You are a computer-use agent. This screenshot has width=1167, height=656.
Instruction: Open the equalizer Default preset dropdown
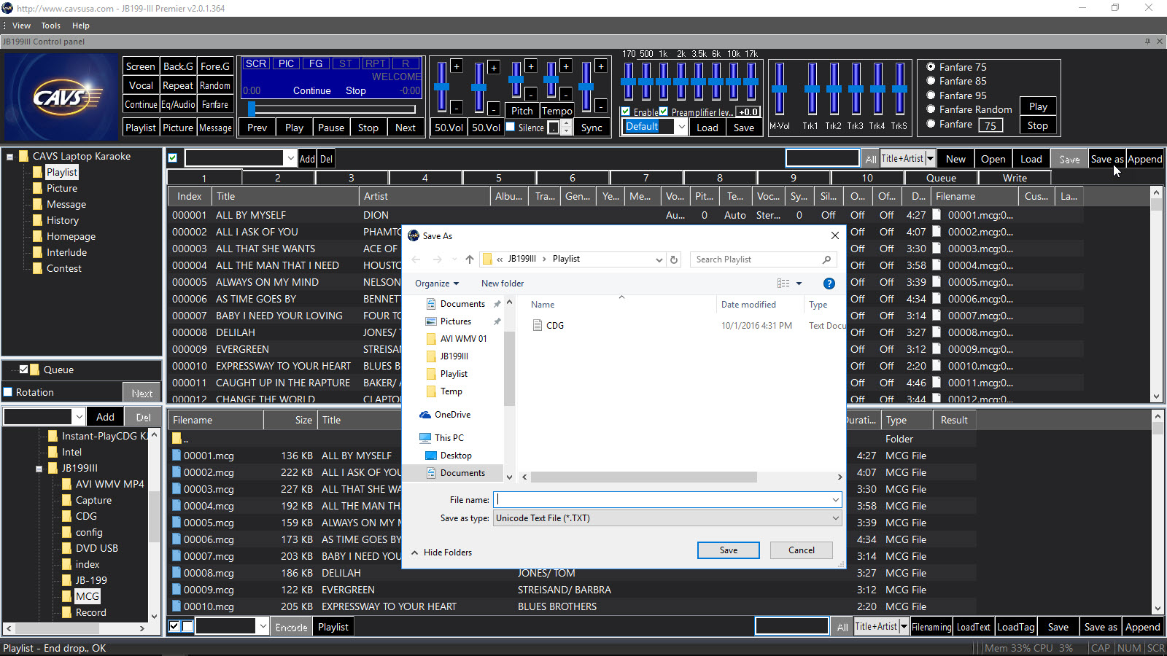[681, 127]
